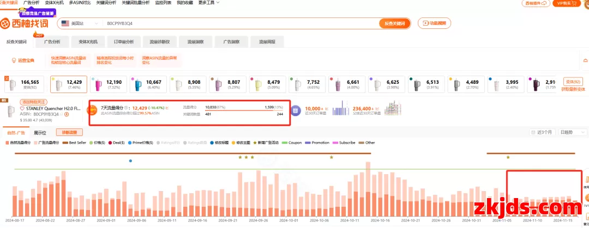This screenshot has height=228, width=589.
Task: Open the 日趋势 trend dropdown
Action: tap(573, 132)
